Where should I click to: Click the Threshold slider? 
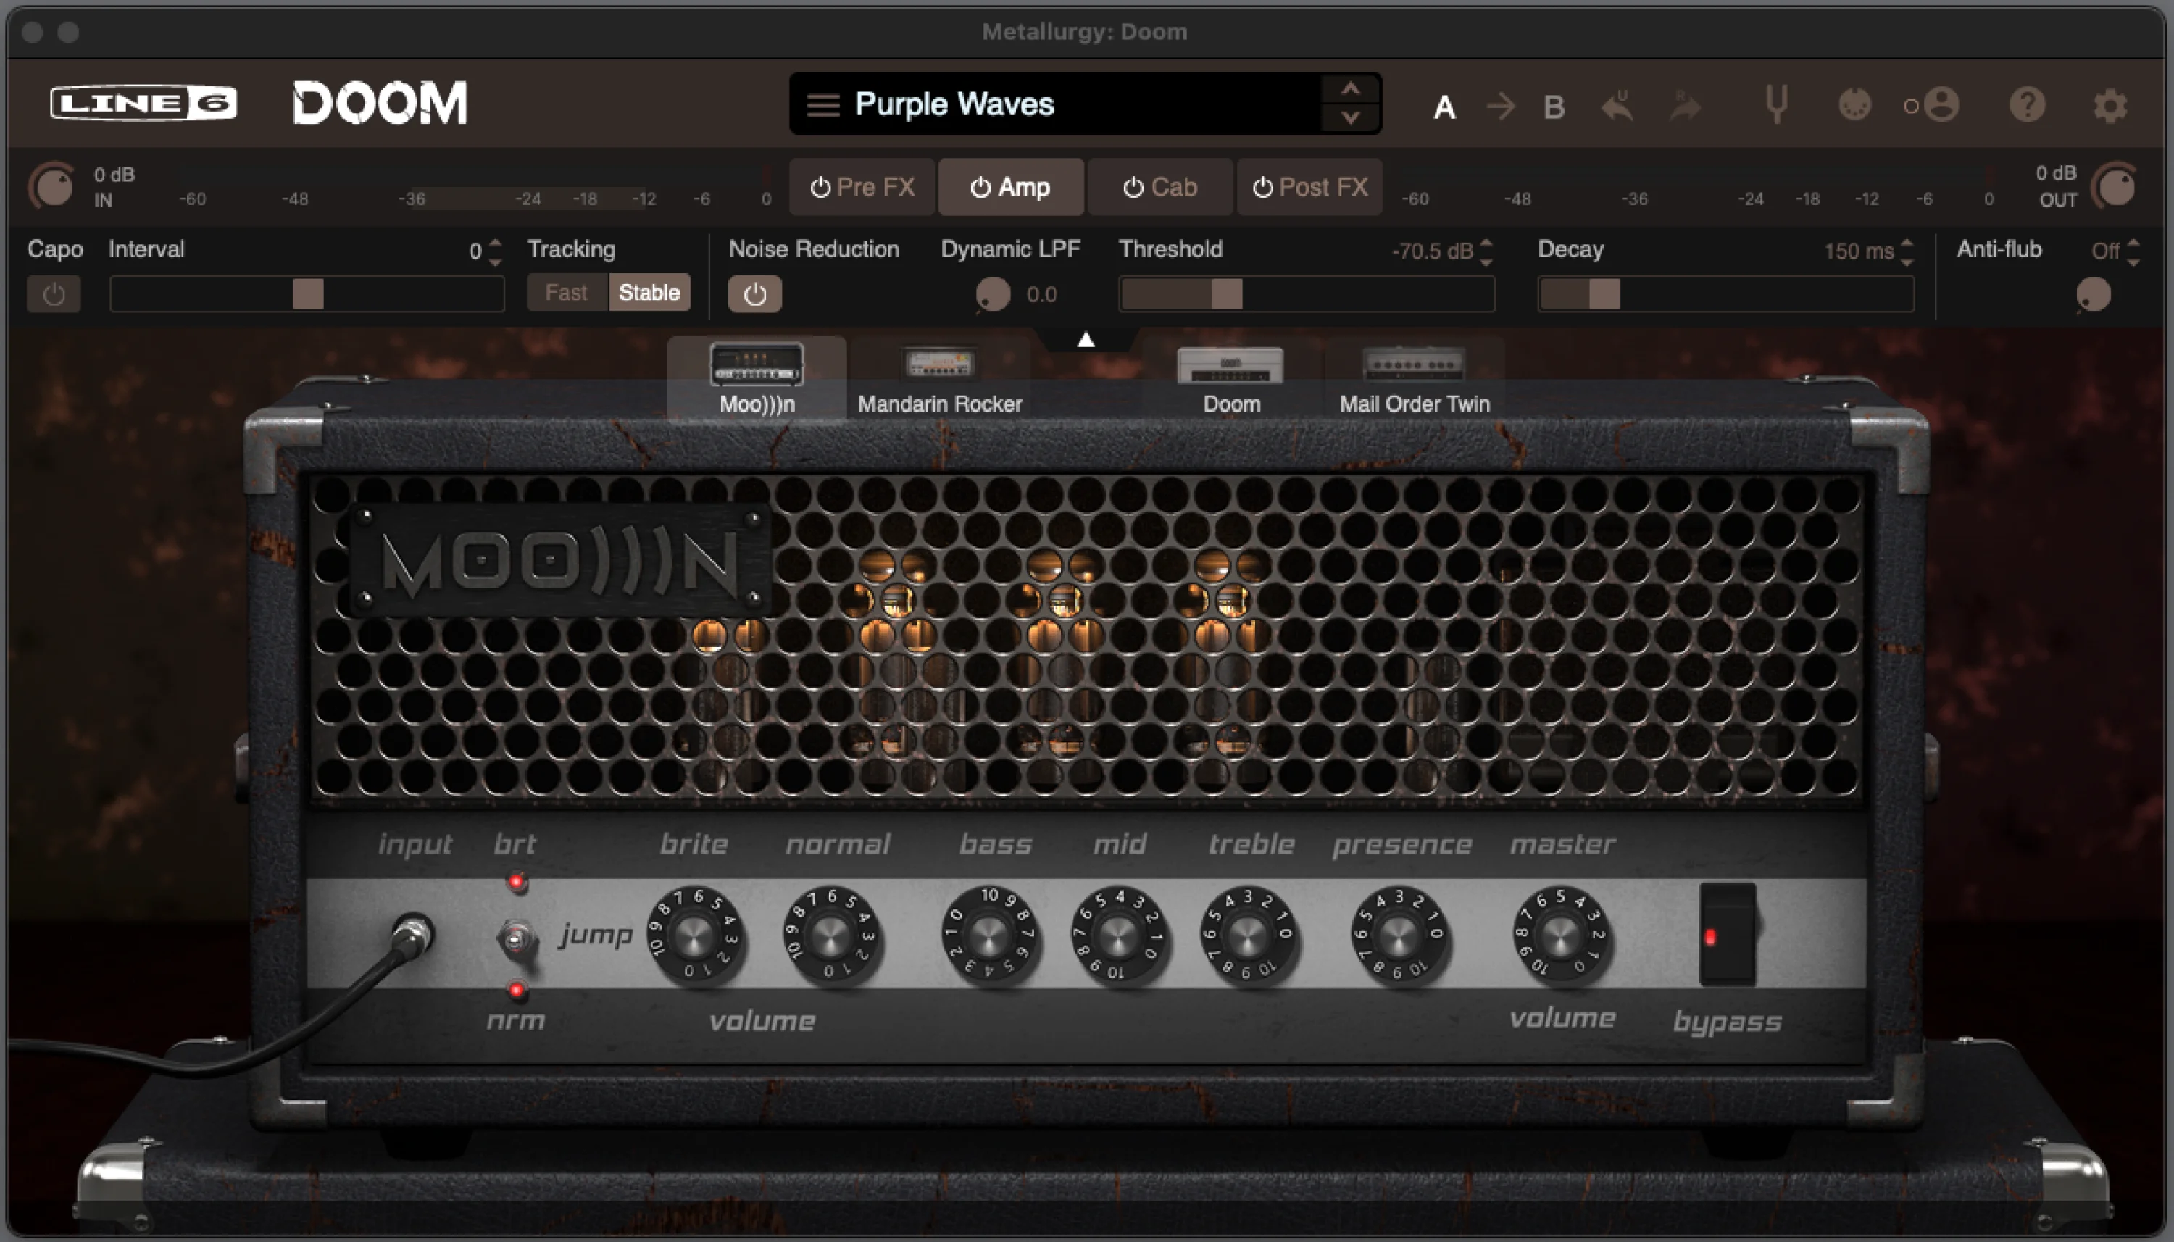(1307, 294)
